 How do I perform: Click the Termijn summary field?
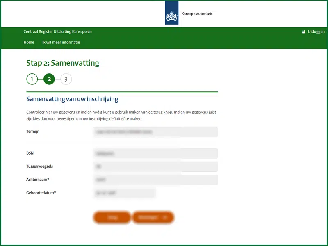(156, 132)
